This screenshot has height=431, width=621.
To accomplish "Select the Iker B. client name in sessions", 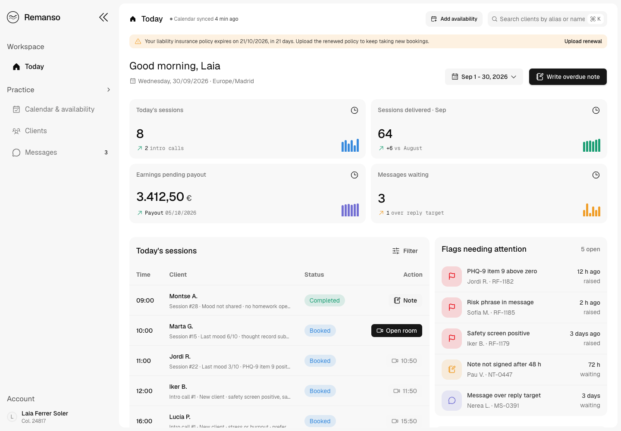I will pyautogui.click(x=178, y=387).
